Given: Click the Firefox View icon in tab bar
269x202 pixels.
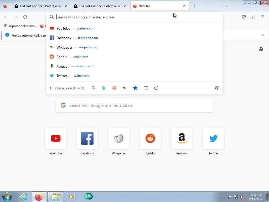Looking at the screenshot, I should [x=5, y=6].
